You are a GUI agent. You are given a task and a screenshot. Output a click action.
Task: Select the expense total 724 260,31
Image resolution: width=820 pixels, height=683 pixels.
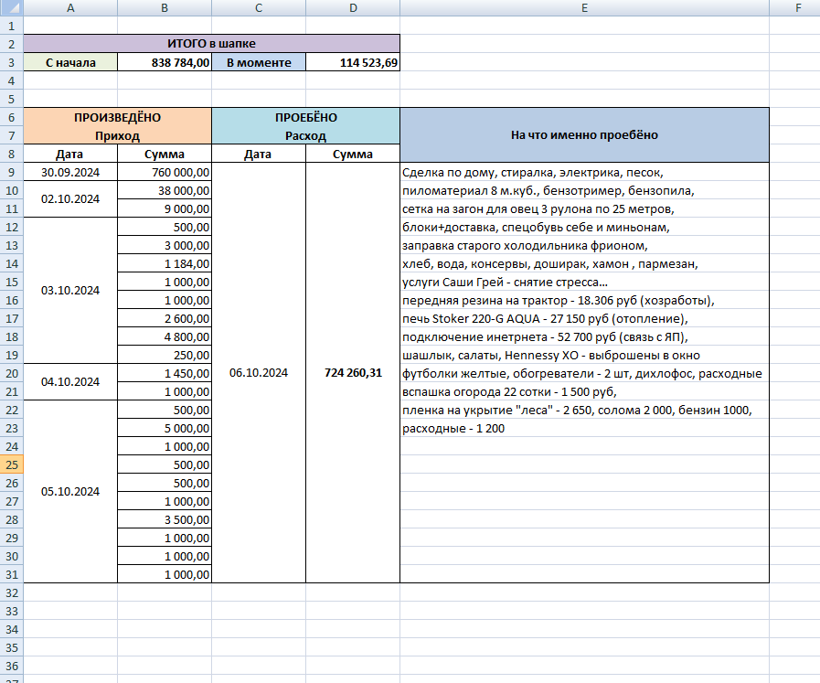[353, 372]
